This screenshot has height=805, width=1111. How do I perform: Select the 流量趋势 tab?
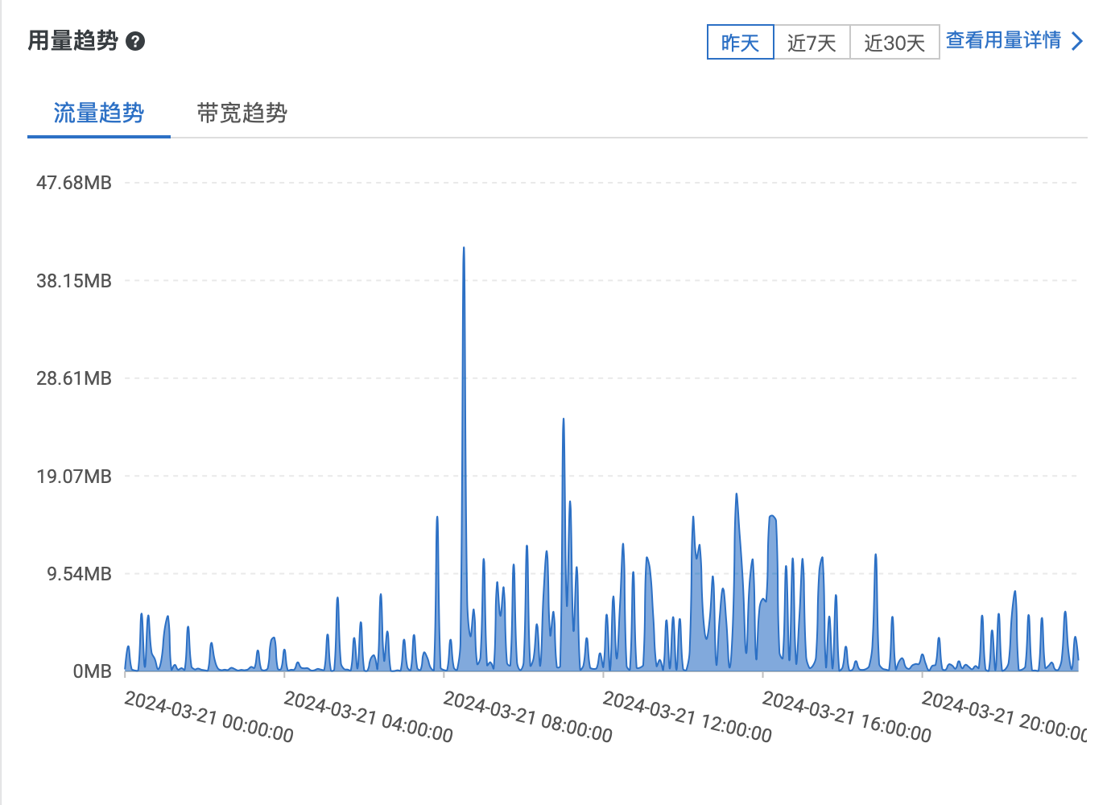coord(98,113)
